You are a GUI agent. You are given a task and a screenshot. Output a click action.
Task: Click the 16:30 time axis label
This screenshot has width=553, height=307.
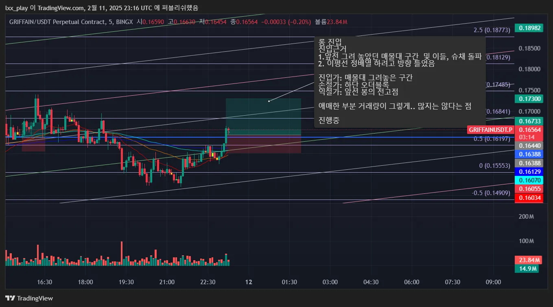pyautogui.click(x=44, y=282)
